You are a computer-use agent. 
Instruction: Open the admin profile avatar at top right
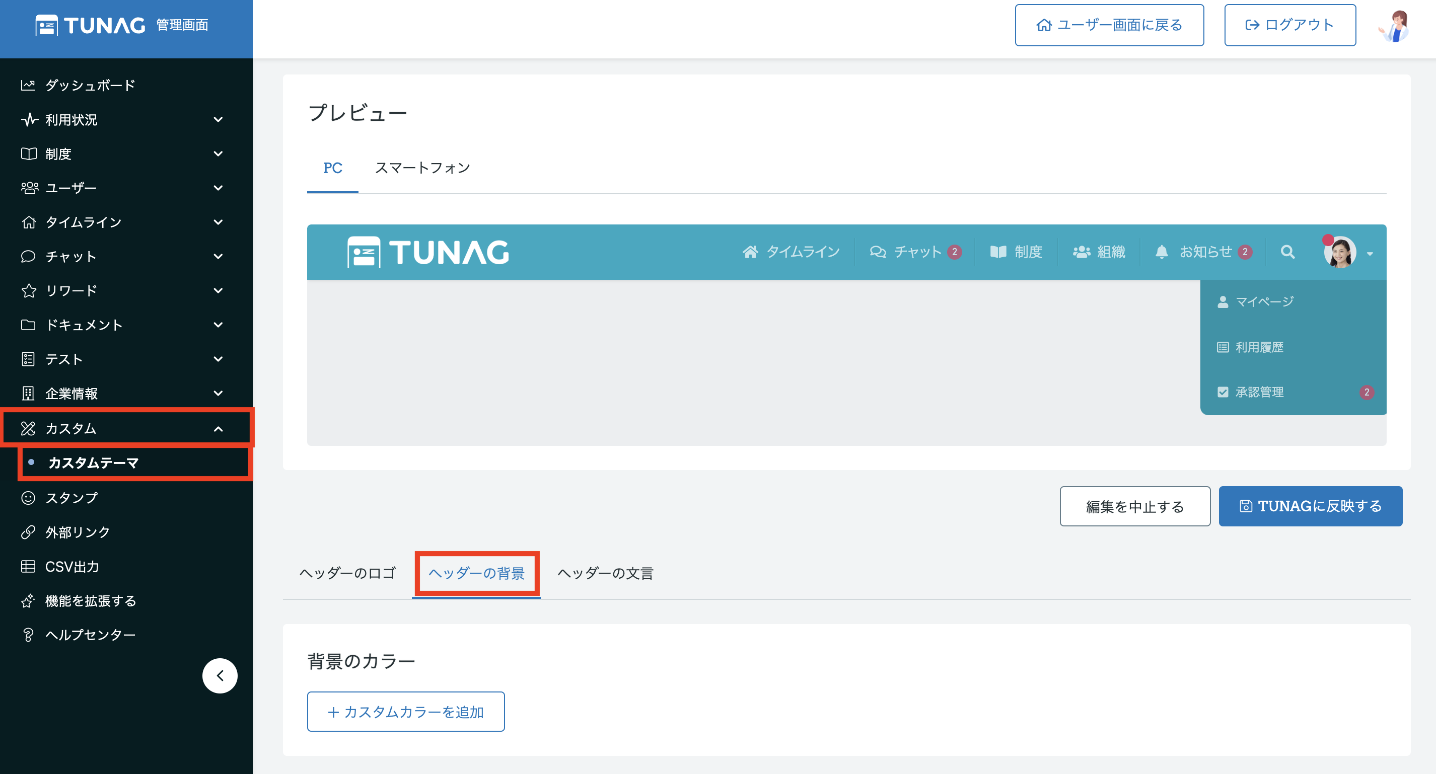1395,26
